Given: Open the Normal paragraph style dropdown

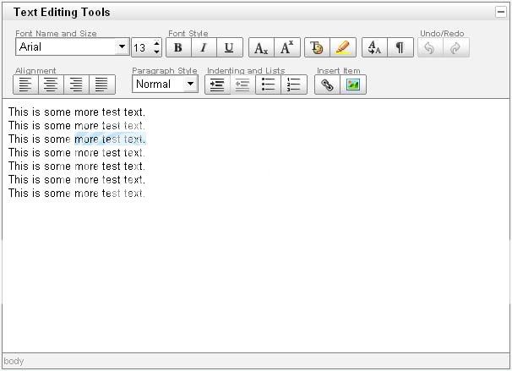Looking at the screenshot, I should point(190,84).
